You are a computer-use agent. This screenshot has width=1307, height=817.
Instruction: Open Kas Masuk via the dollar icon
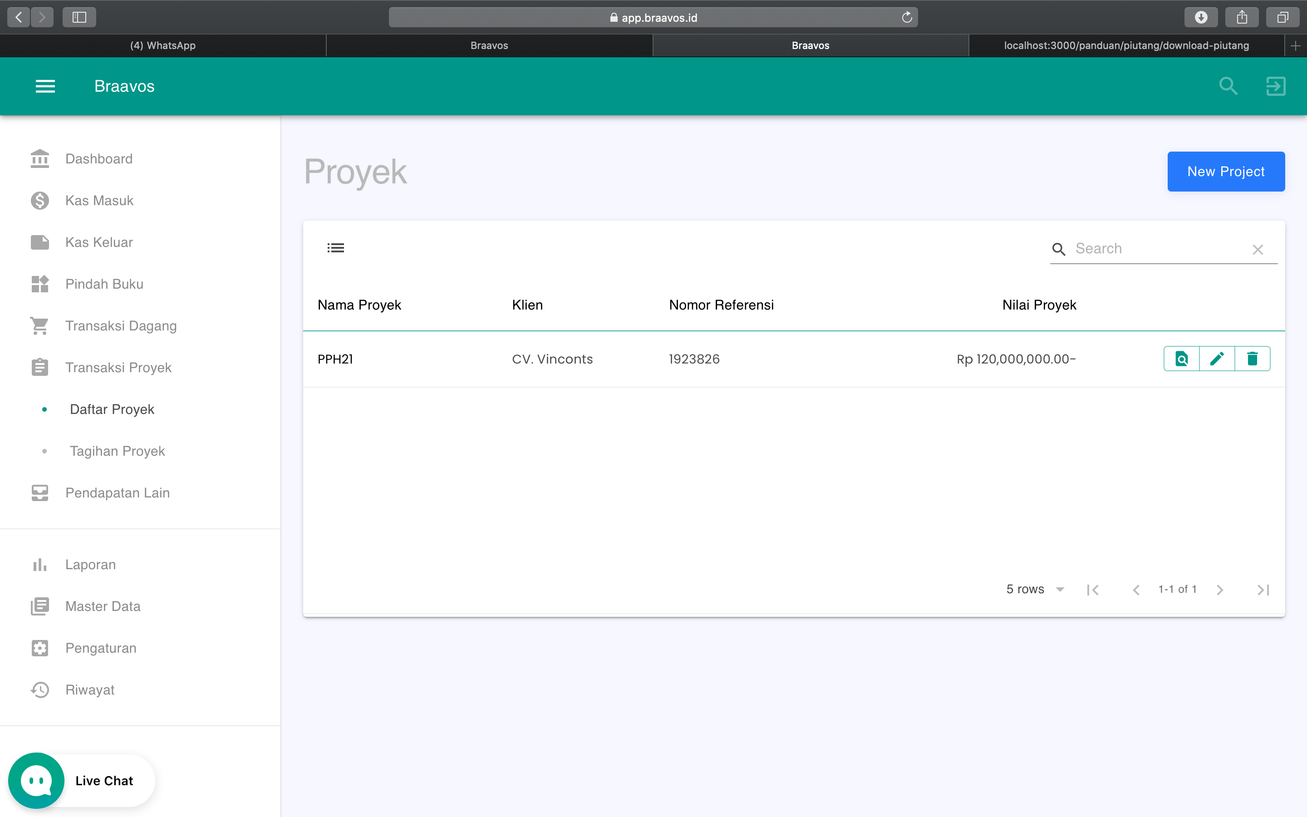[x=39, y=200]
